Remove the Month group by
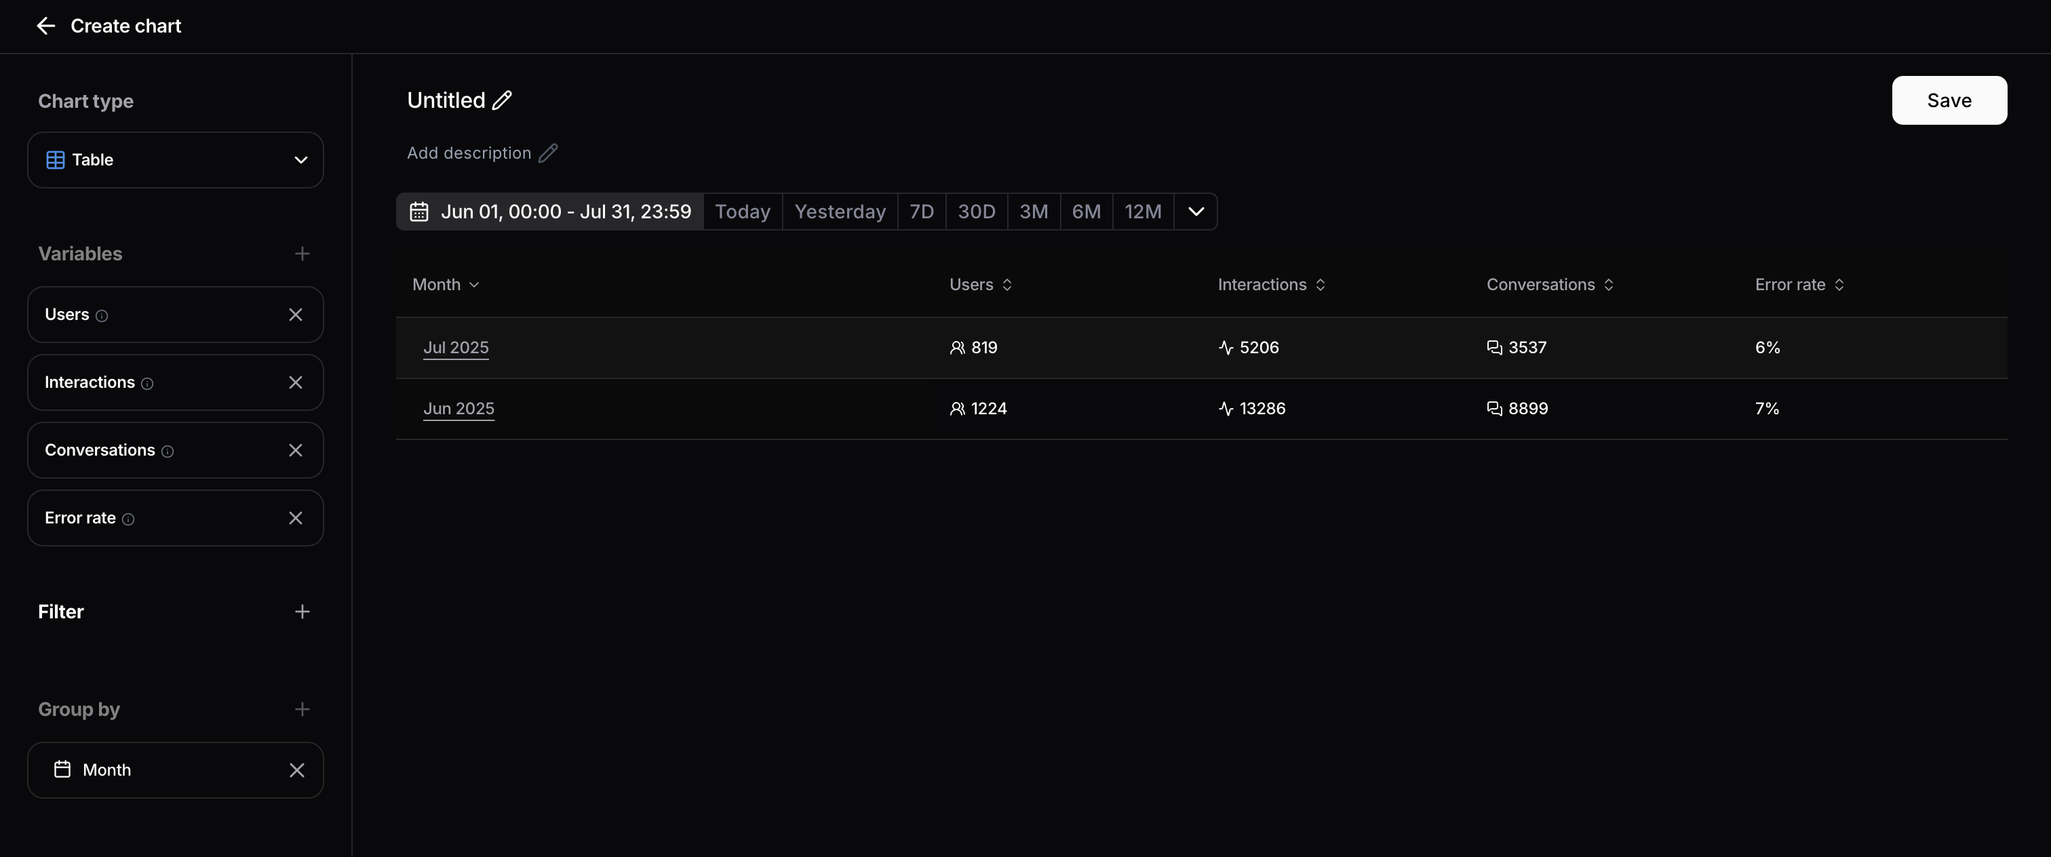This screenshot has height=857, width=2051. pos(296,770)
